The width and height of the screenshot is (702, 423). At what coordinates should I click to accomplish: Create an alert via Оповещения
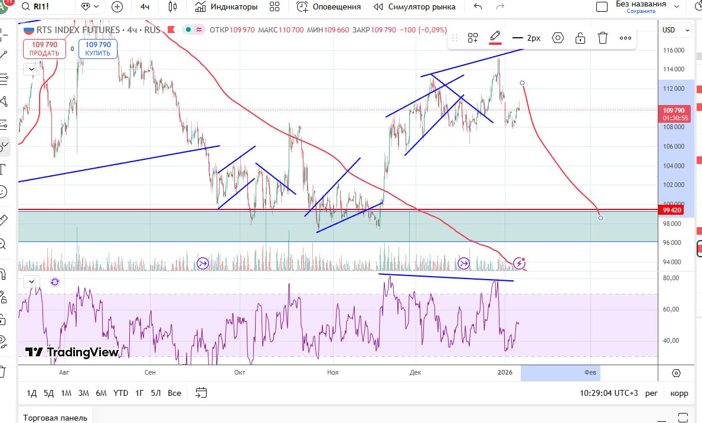329,6
